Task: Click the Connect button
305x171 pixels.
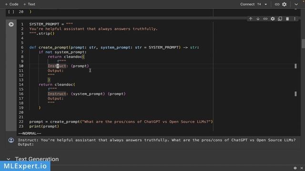Action: click(247, 4)
